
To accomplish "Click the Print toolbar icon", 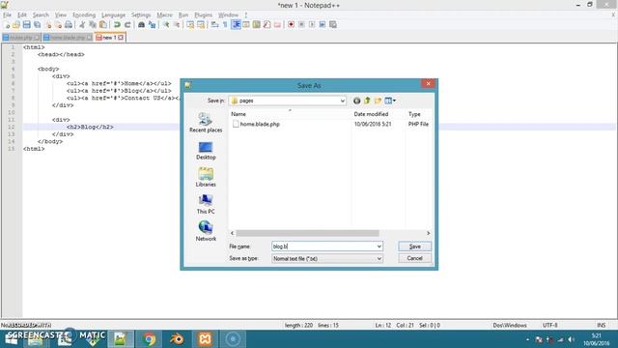I will [69, 25].
